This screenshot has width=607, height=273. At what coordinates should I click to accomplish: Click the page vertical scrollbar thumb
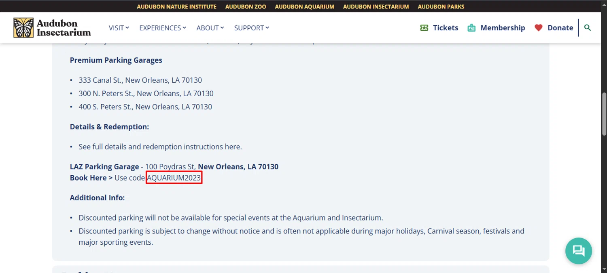point(604,114)
